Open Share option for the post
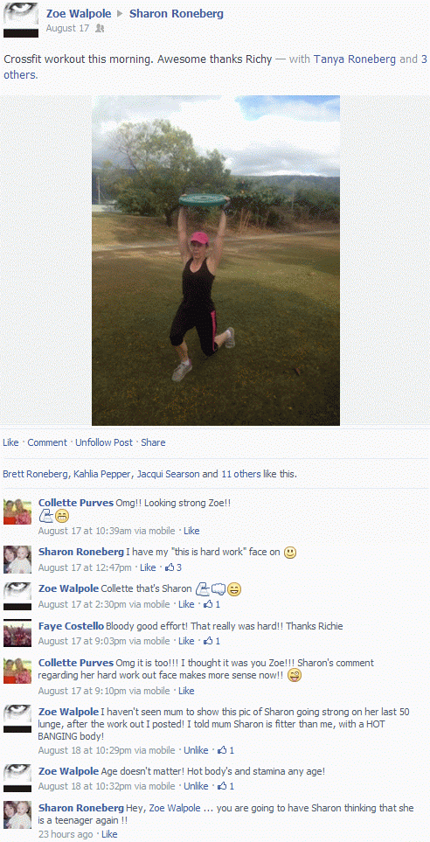The image size is (430, 842). 153,442
